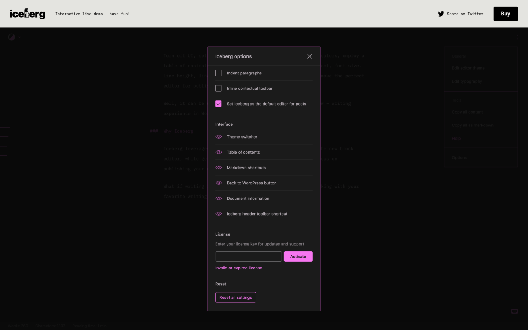Focus the license key input field
Viewport: 528px width, 330px height.
click(x=249, y=257)
